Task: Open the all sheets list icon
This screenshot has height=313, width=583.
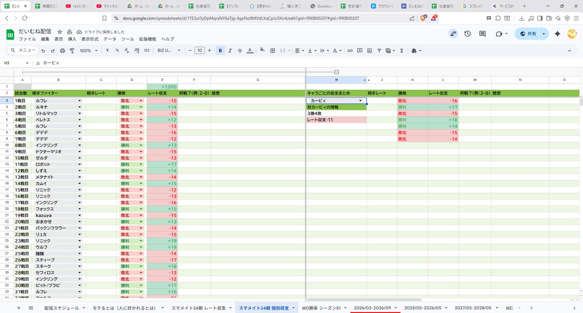Action: pyautogui.click(x=31, y=308)
